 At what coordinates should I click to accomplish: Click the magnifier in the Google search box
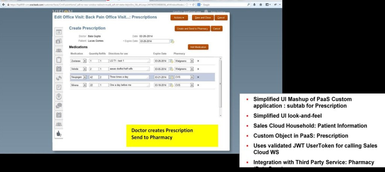click(x=249, y=5)
